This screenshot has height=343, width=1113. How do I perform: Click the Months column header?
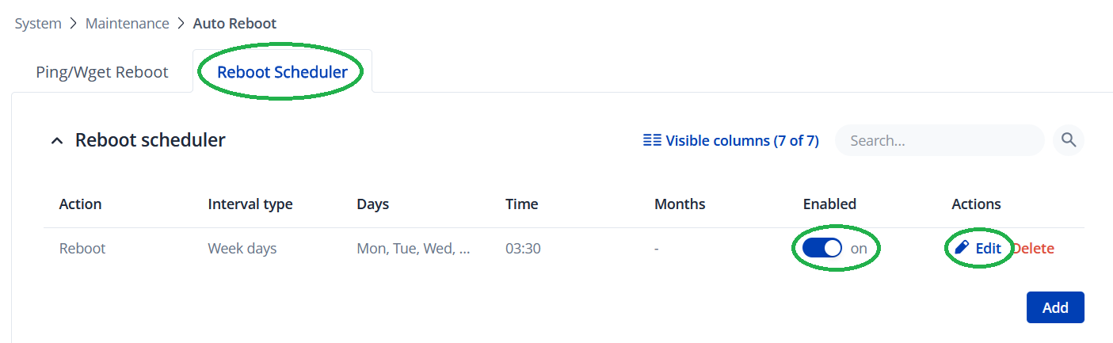pyautogui.click(x=679, y=204)
